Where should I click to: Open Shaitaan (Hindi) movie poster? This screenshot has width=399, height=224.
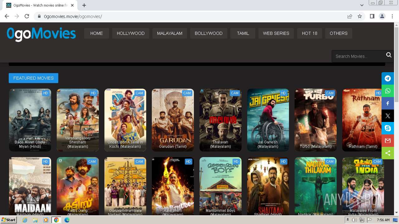pyautogui.click(x=268, y=186)
